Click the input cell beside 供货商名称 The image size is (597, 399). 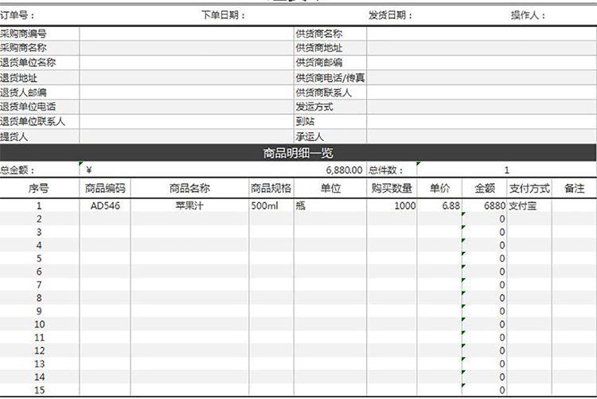(x=482, y=33)
